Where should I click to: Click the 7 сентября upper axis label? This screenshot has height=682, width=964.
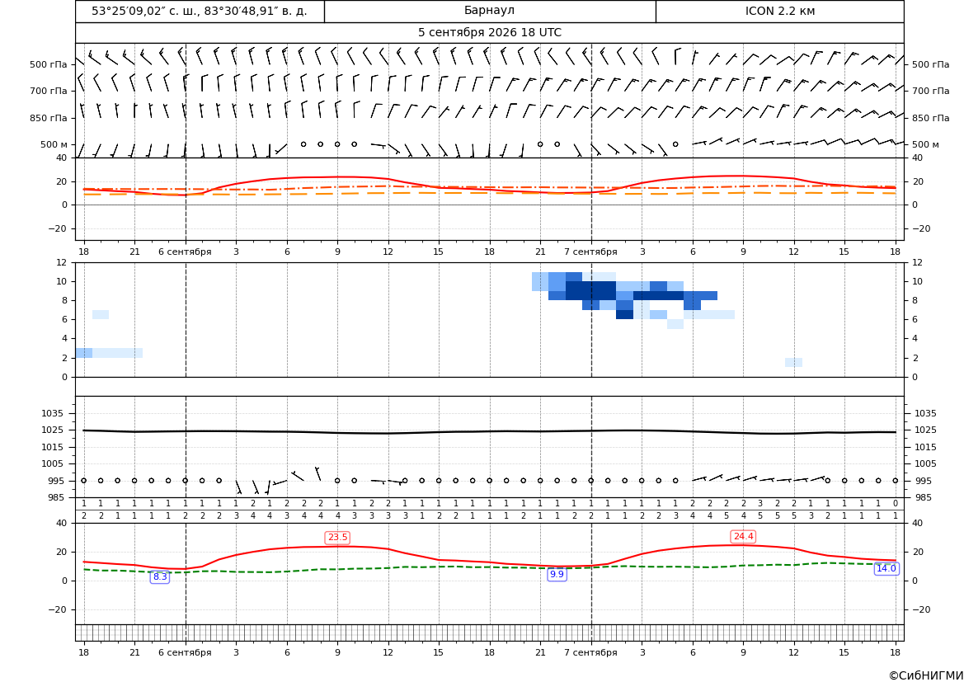(590, 252)
